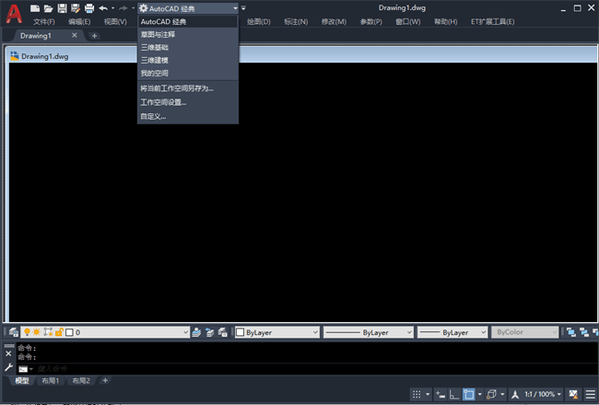This screenshot has height=405, width=599.
Task: Open the Undo history dropdown arrow
Action: click(x=113, y=8)
